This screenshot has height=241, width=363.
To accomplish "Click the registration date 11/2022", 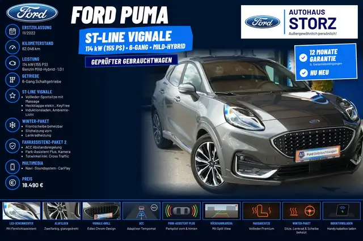I will point(29,33).
